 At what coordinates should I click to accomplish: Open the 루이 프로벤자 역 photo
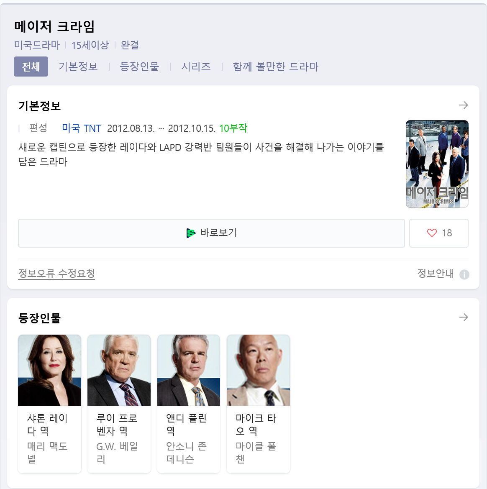tap(119, 370)
